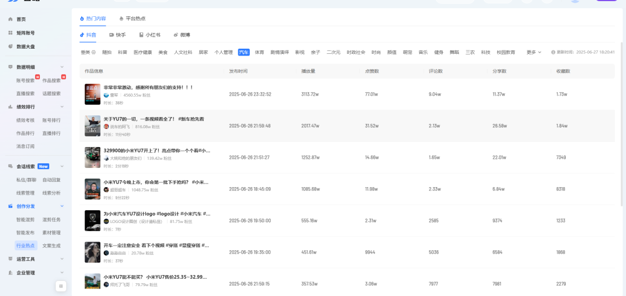This screenshot has width=626, height=296.
Task: Filter by the 科技 category
Action: [x=486, y=52]
